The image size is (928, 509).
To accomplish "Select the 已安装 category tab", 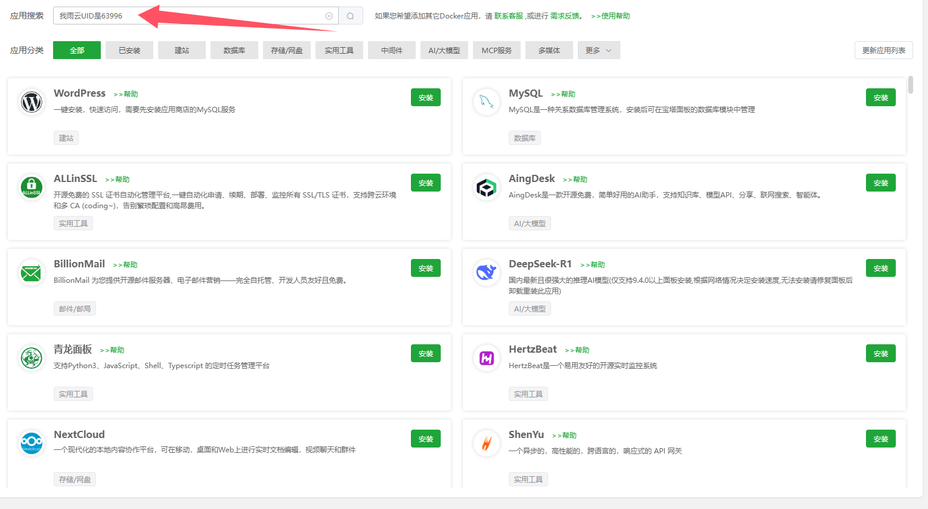I will coord(129,50).
